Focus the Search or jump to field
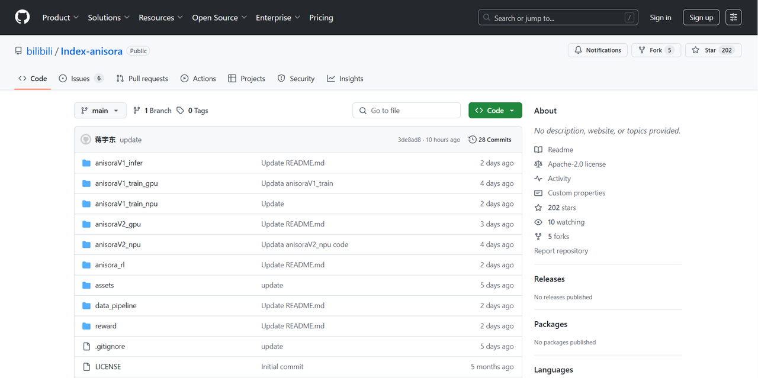 [x=558, y=18]
